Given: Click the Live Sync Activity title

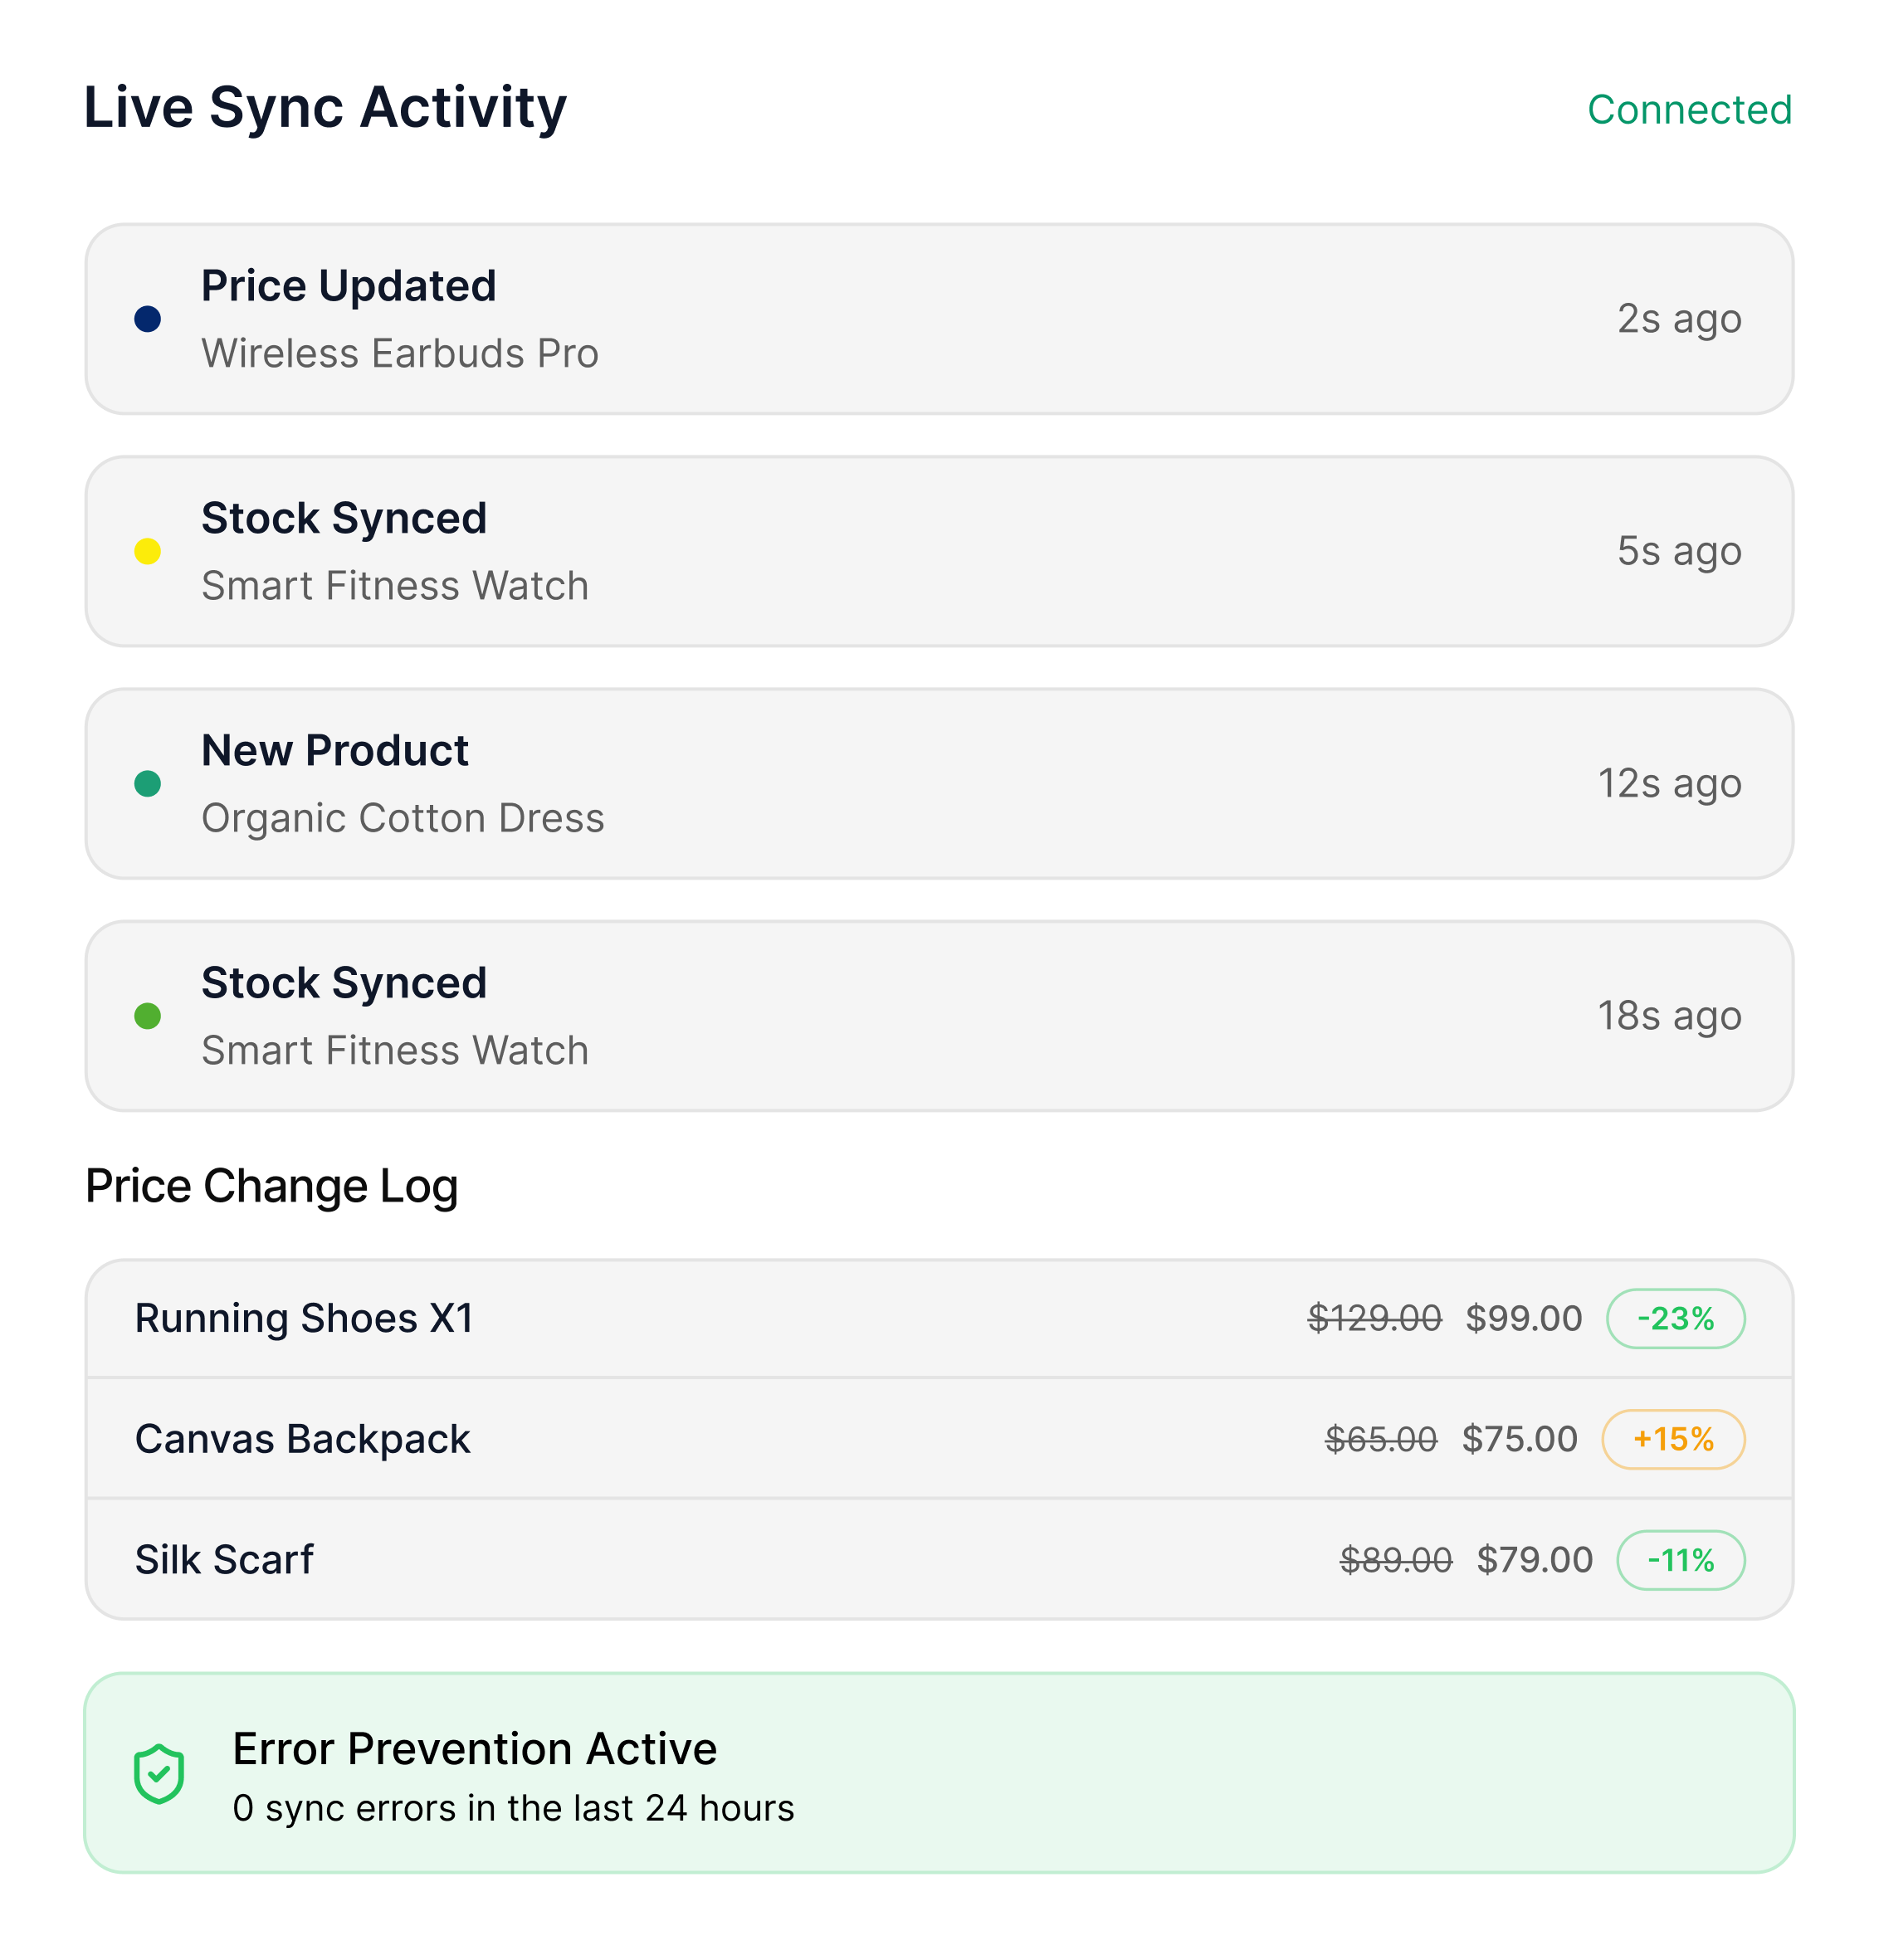Looking at the screenshot, I should (x=325, y=107).
